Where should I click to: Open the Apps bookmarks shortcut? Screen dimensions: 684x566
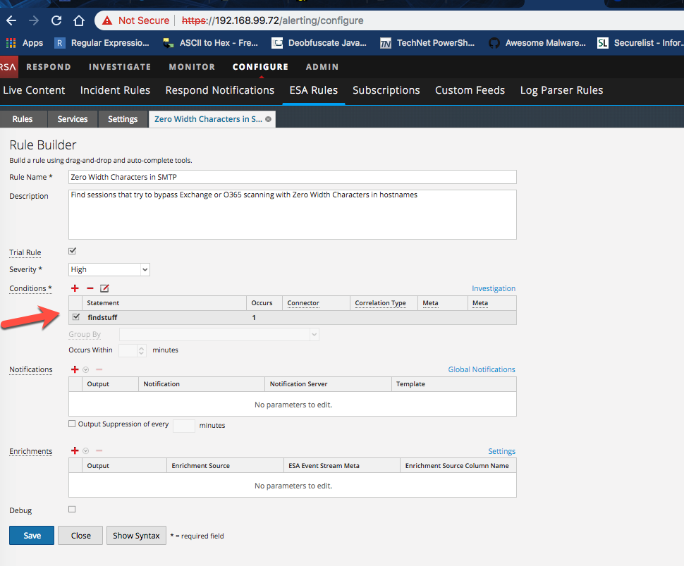click(25, 43)
